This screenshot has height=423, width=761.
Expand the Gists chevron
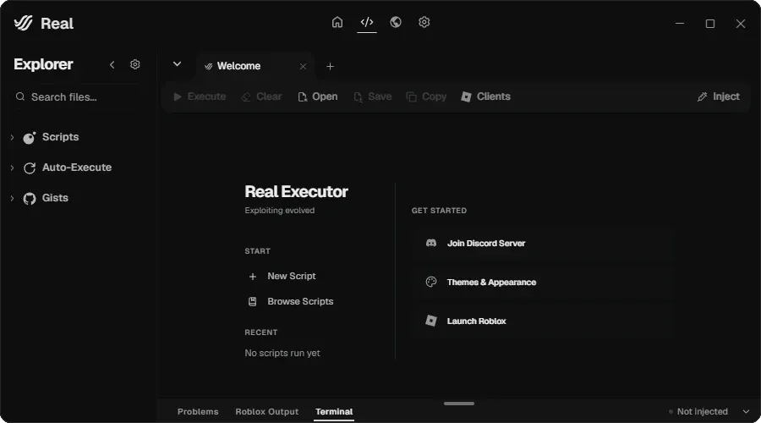pos(12,198)
